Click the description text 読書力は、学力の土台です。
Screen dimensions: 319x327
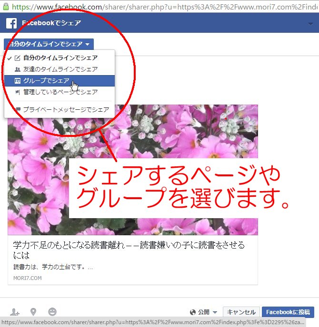coord(53,267)
